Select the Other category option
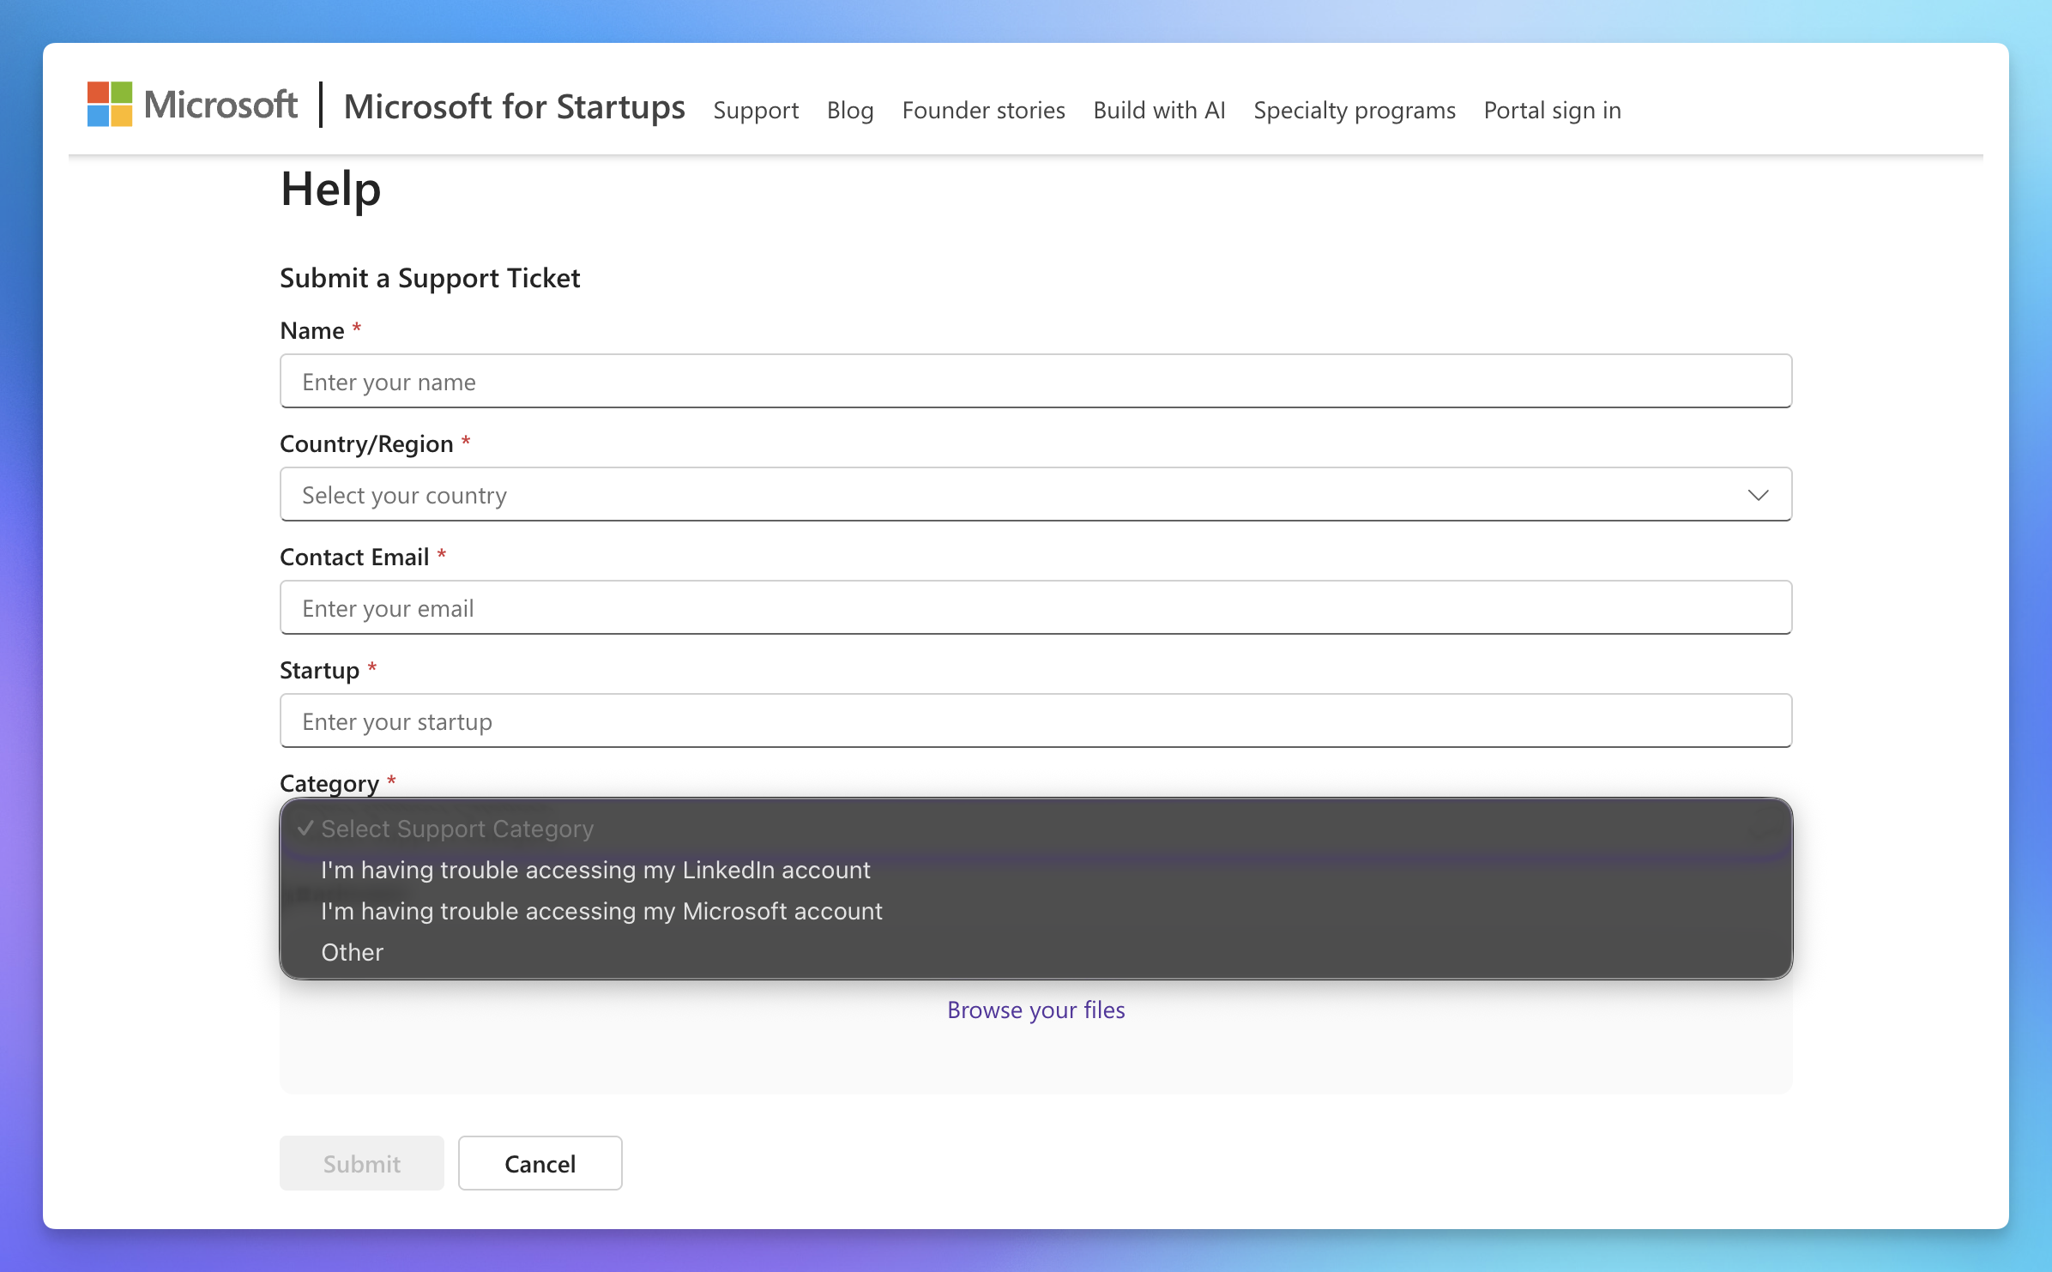2052x1272 pixels. coord(1035,952)
